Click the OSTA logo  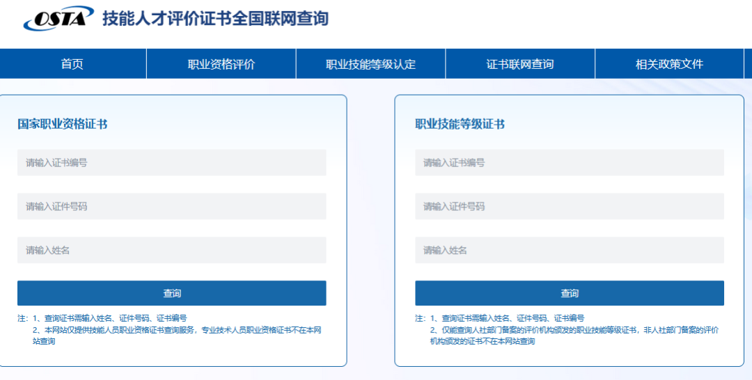(58, 18)
